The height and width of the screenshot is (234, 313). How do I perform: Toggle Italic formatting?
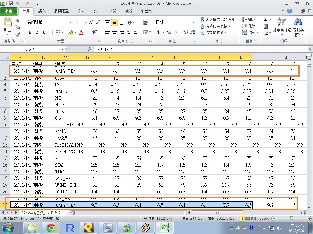(37, 32)
